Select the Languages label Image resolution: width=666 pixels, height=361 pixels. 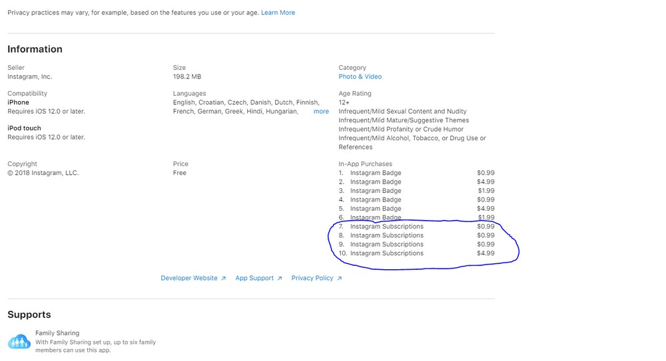pos(189,94)
